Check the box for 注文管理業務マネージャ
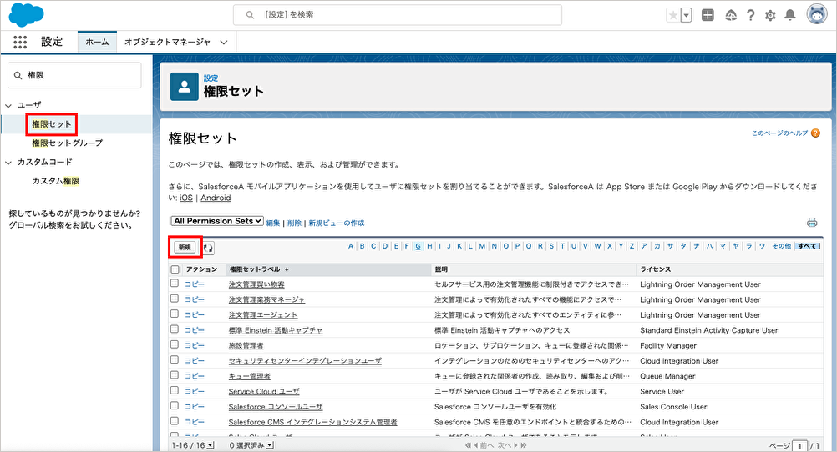The width and height of the screenshot is (837, 452). pyautogui.click(x=175, y=299)
